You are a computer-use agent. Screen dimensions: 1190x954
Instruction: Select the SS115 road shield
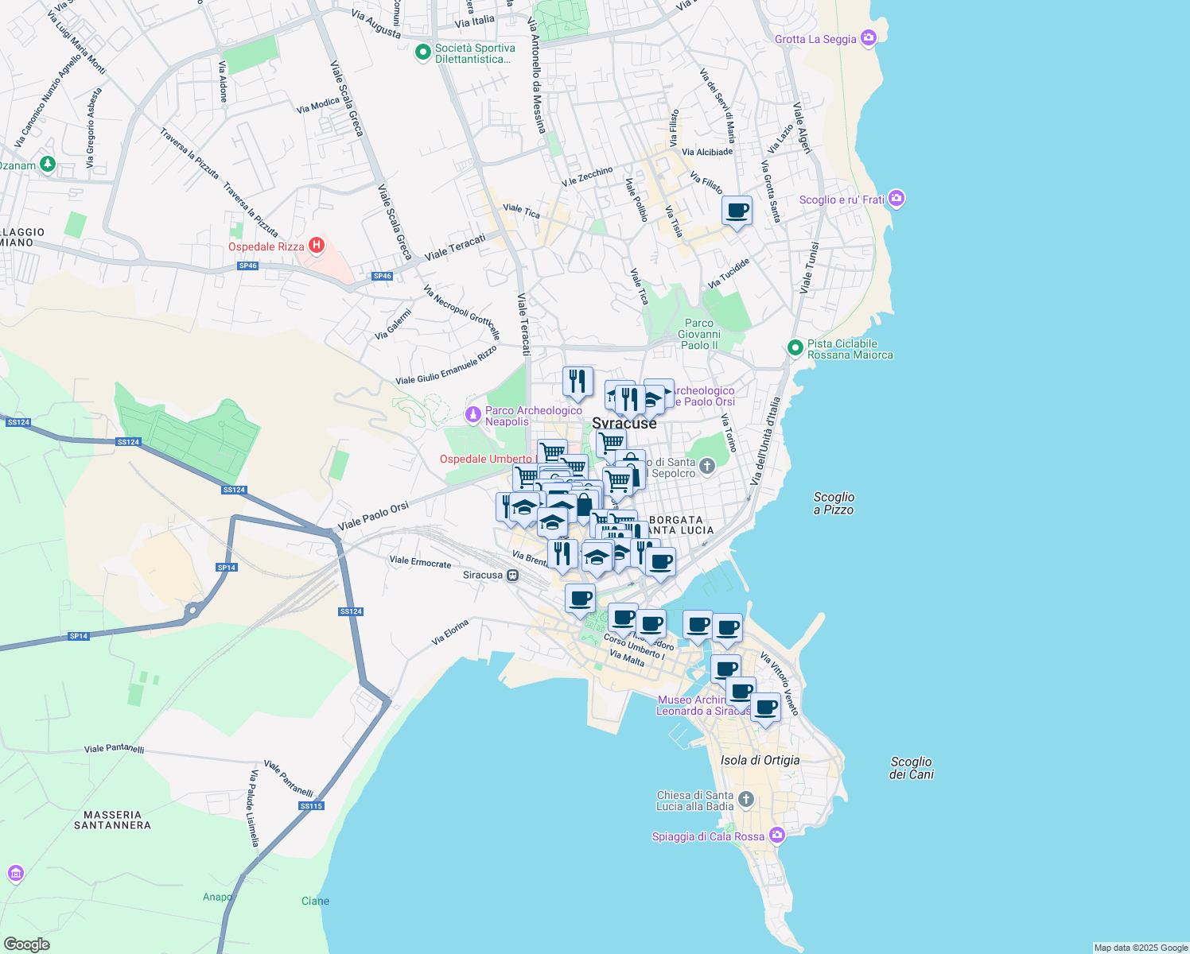311,806
